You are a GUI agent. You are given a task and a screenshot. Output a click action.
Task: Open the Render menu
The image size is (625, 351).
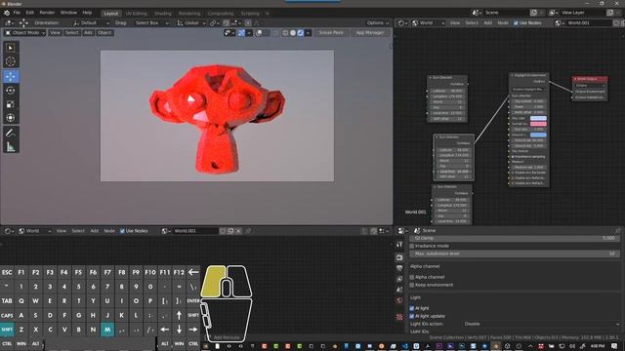pos(47,13)
